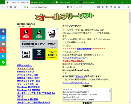
Task: Bookmark page with Hatena B! button
Action: [x=3, y=56]
